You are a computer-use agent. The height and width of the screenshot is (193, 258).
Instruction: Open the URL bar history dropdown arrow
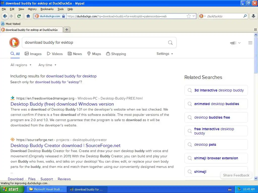pos(194,16)
